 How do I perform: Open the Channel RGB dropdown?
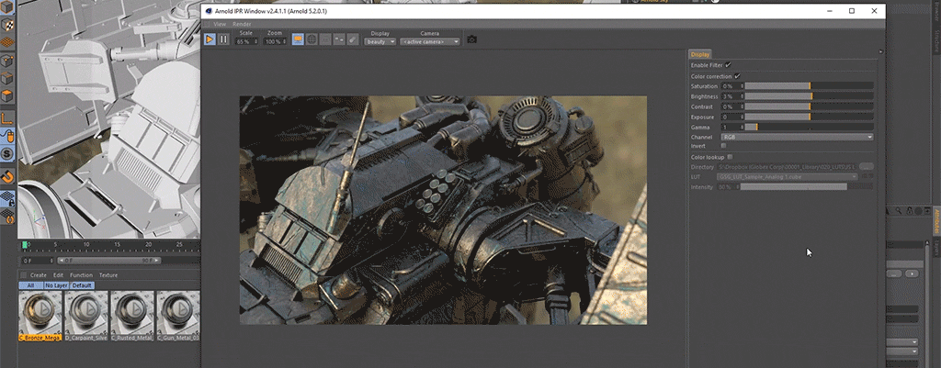[x=797, y=137]
